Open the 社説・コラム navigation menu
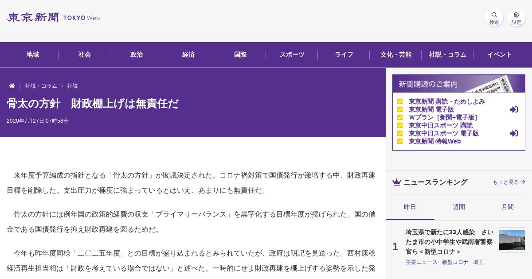The image size is (532, 279). [448, 55]
